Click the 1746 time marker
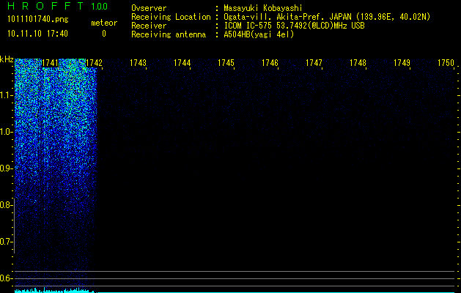The height and width of the screenshot is (293, 461). (x=270, y=63)
